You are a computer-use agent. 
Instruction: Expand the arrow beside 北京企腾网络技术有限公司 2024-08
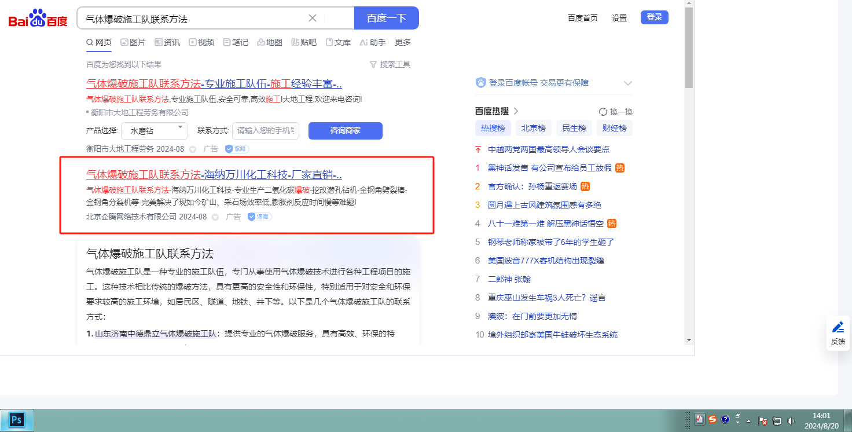[x=215, y=217]
